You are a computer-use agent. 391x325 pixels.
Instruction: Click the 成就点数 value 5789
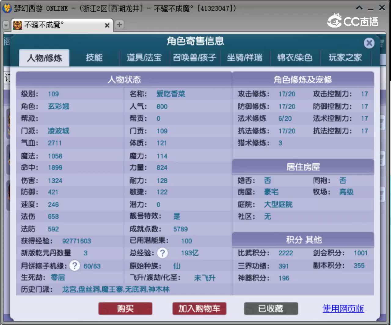click(181, 229)
